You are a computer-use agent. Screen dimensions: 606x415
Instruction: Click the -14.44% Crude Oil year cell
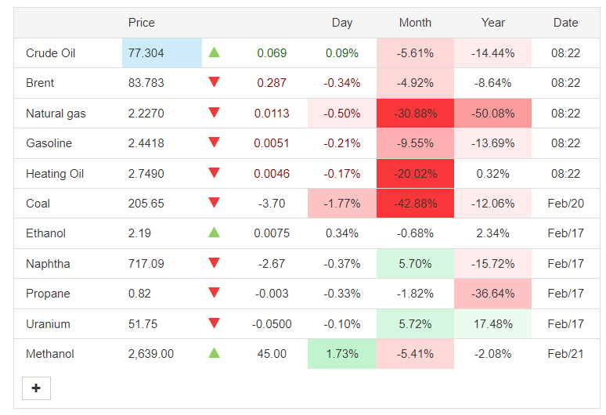tap(492, 53)
